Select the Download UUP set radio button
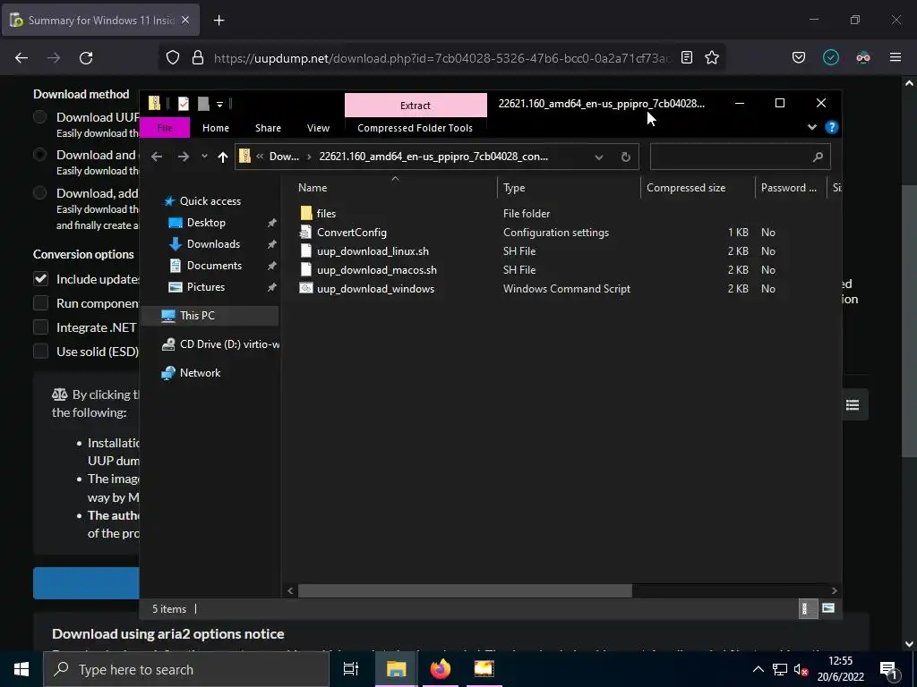The width and height of the screenshot is (917, 687). click(x=39, y=117)
